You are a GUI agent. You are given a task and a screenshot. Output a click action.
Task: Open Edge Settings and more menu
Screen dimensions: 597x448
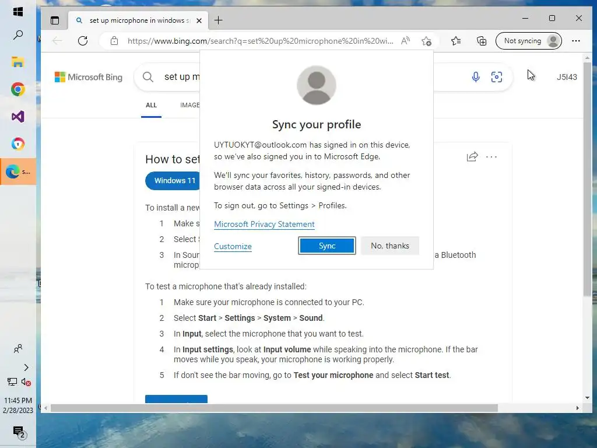point(575,41)
